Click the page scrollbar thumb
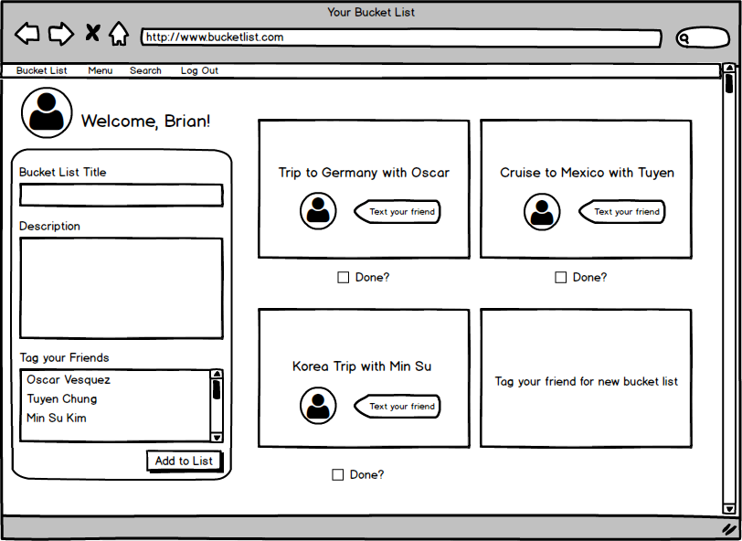 point(729,83)
